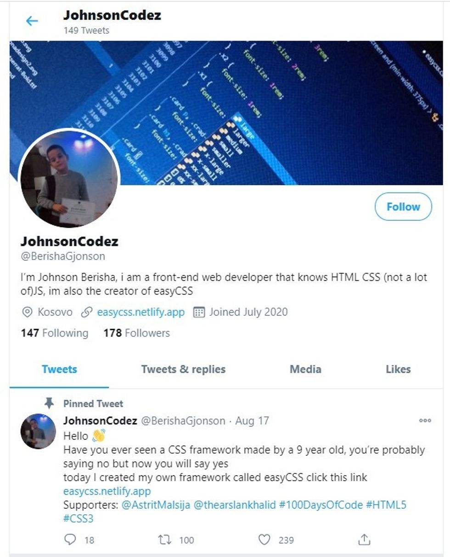Open the large profile picture

[69, 178]
